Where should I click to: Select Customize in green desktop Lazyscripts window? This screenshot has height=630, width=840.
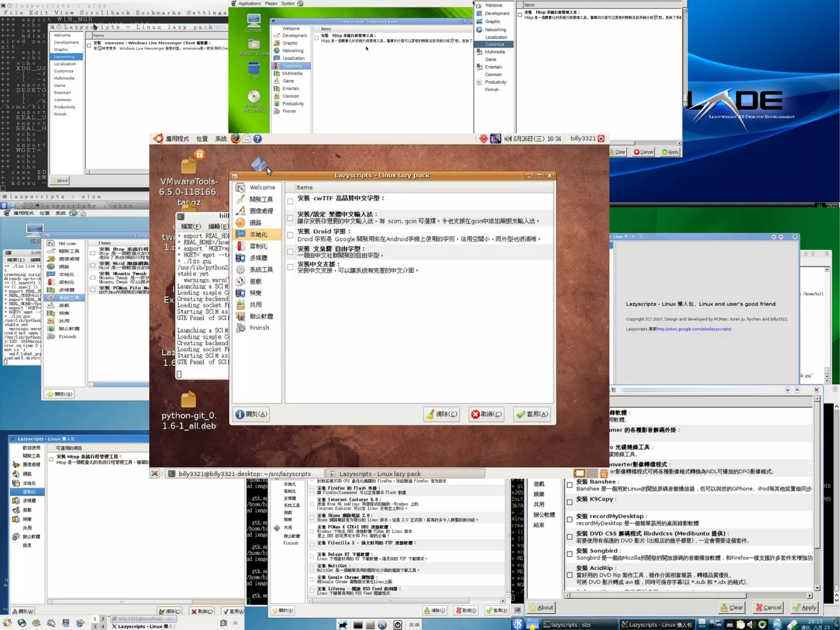pos(292,66)
